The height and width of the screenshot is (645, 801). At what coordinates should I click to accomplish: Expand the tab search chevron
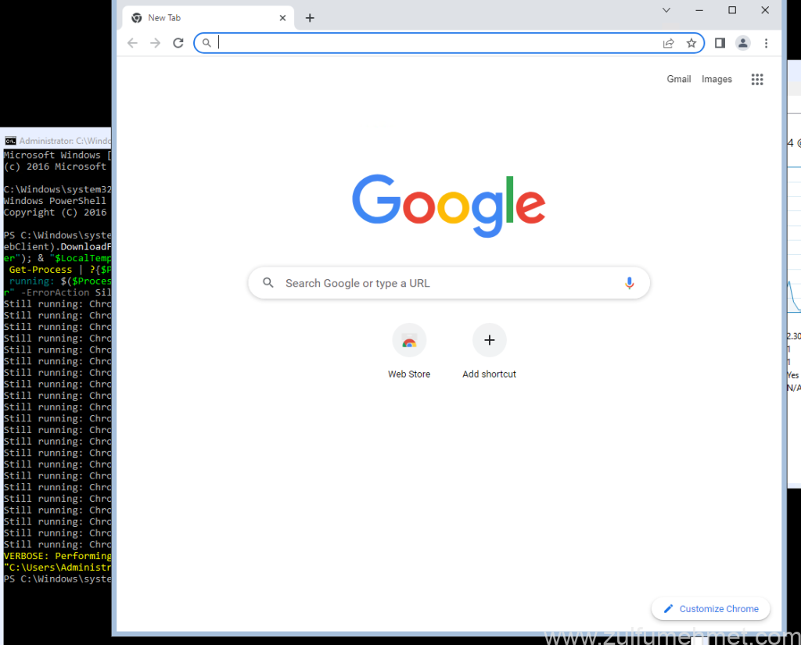[x=666, y=10]
